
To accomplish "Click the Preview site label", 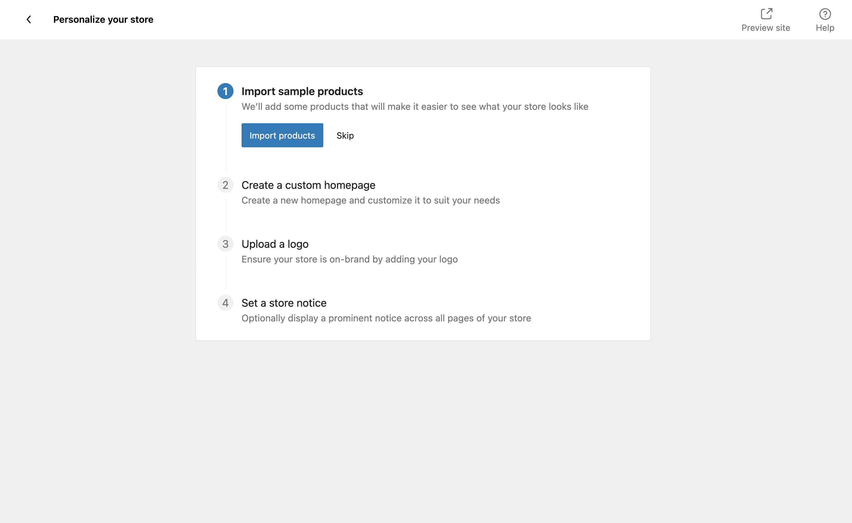I will click(766, 28).
